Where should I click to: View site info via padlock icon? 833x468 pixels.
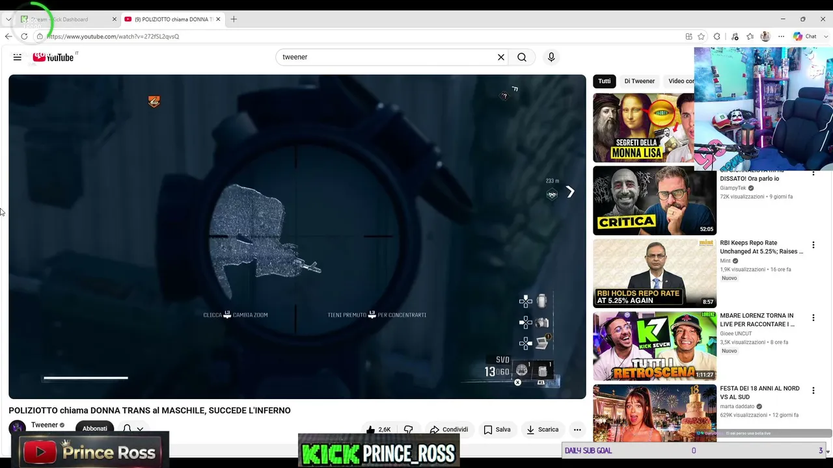click(40, 36)
